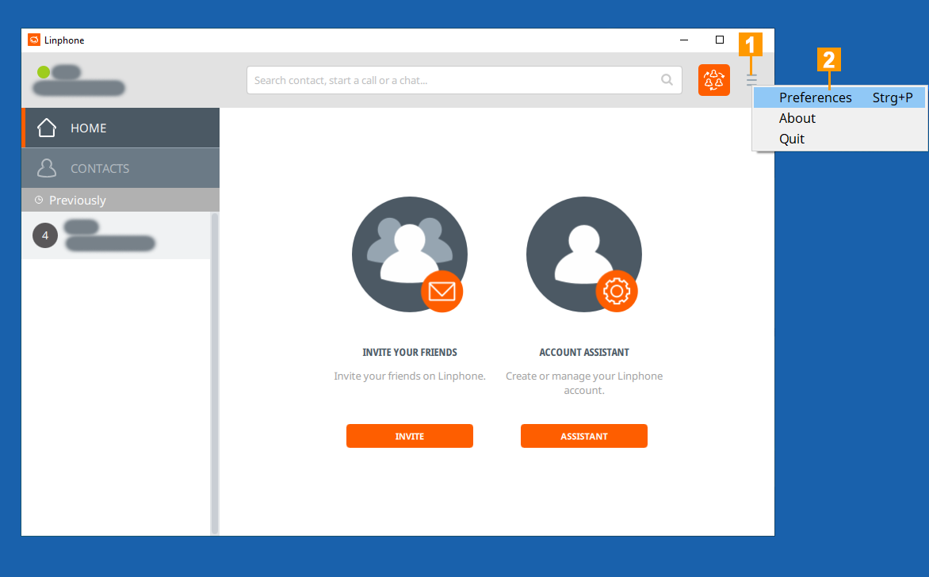Click the clock icon beside Previously
The width and height of the screenshot is (929, 577).
coord(39,201)
